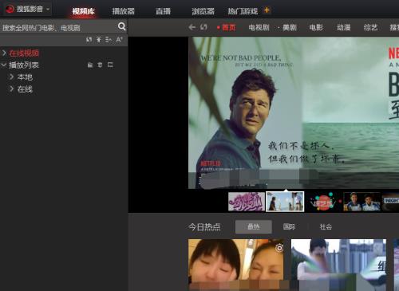Open the 动漫 category
The image size is (399, 291).
click(343, 27)
